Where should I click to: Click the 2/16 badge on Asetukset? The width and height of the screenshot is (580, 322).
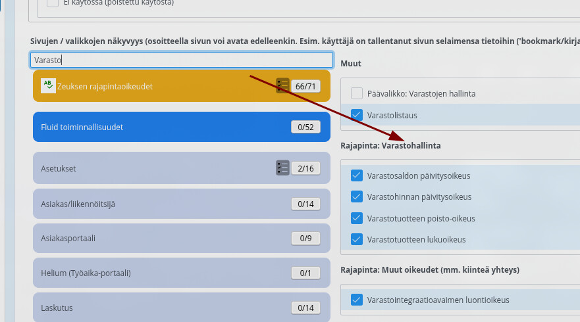click(x=305, y=168)
